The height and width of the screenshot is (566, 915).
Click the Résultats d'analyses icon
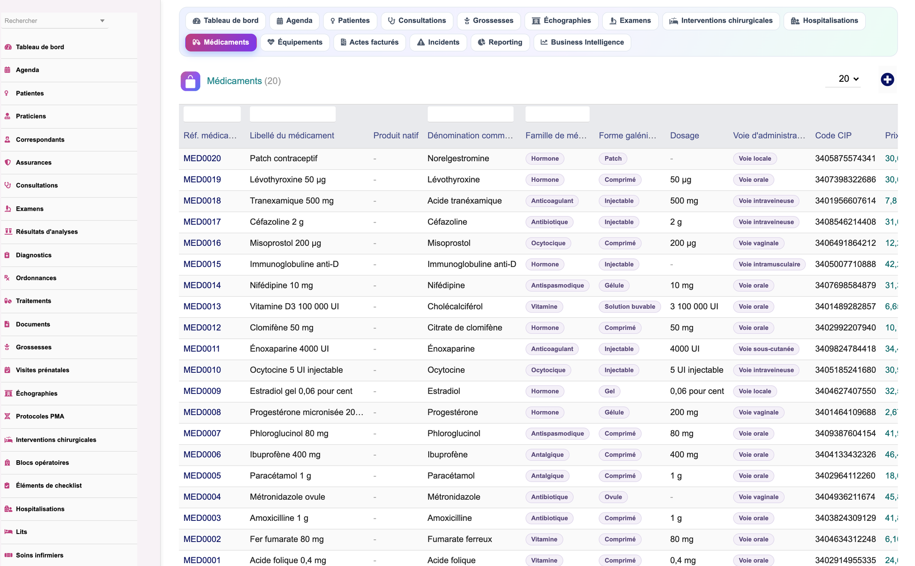click(8, 231)
